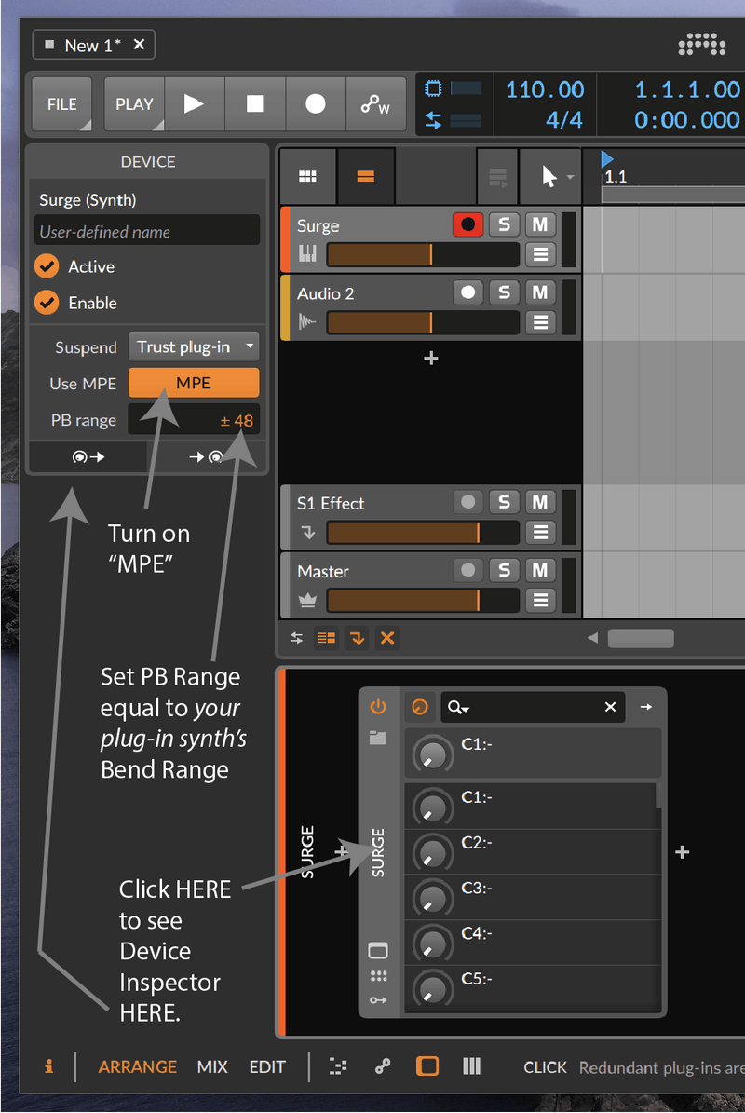
Task: Mute the Master track
Action: [540, 570]
